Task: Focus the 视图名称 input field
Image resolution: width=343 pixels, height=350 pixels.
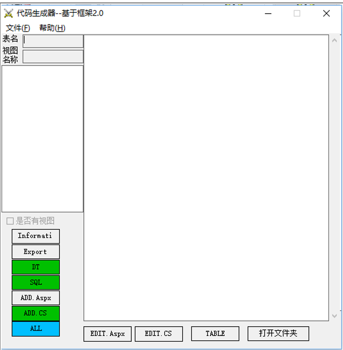Action: [x=53, y=56]
